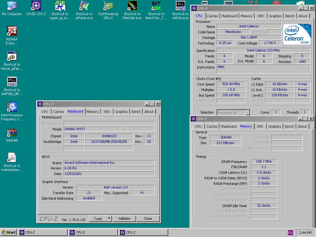Switch to first CPU-Z taskbar button

point(43,232)
